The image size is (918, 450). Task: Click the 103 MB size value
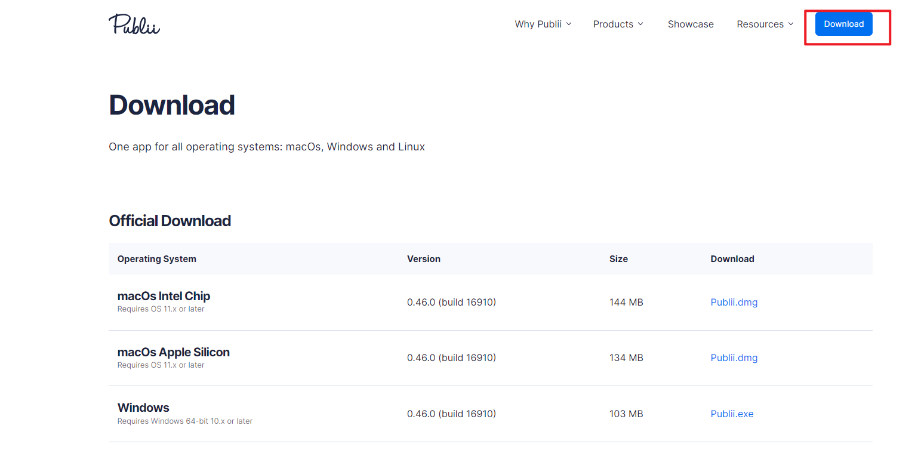click(x=626, y=414)
